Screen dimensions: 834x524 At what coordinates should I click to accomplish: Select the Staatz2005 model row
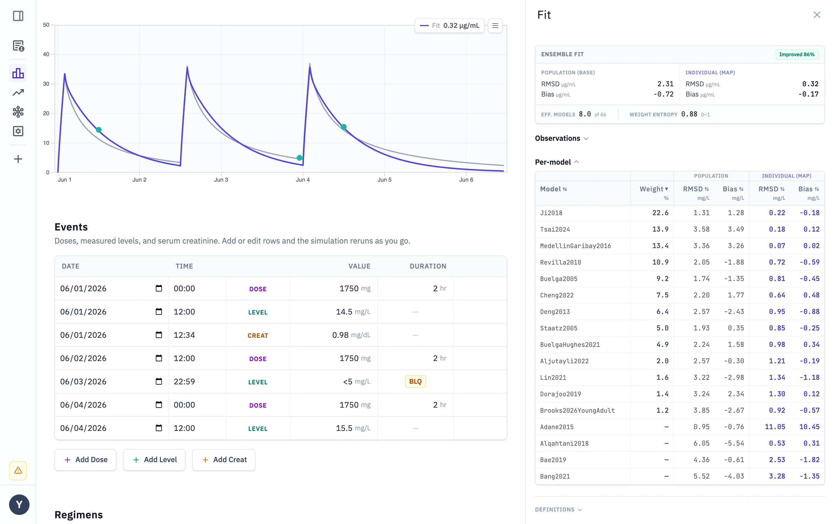679,328
